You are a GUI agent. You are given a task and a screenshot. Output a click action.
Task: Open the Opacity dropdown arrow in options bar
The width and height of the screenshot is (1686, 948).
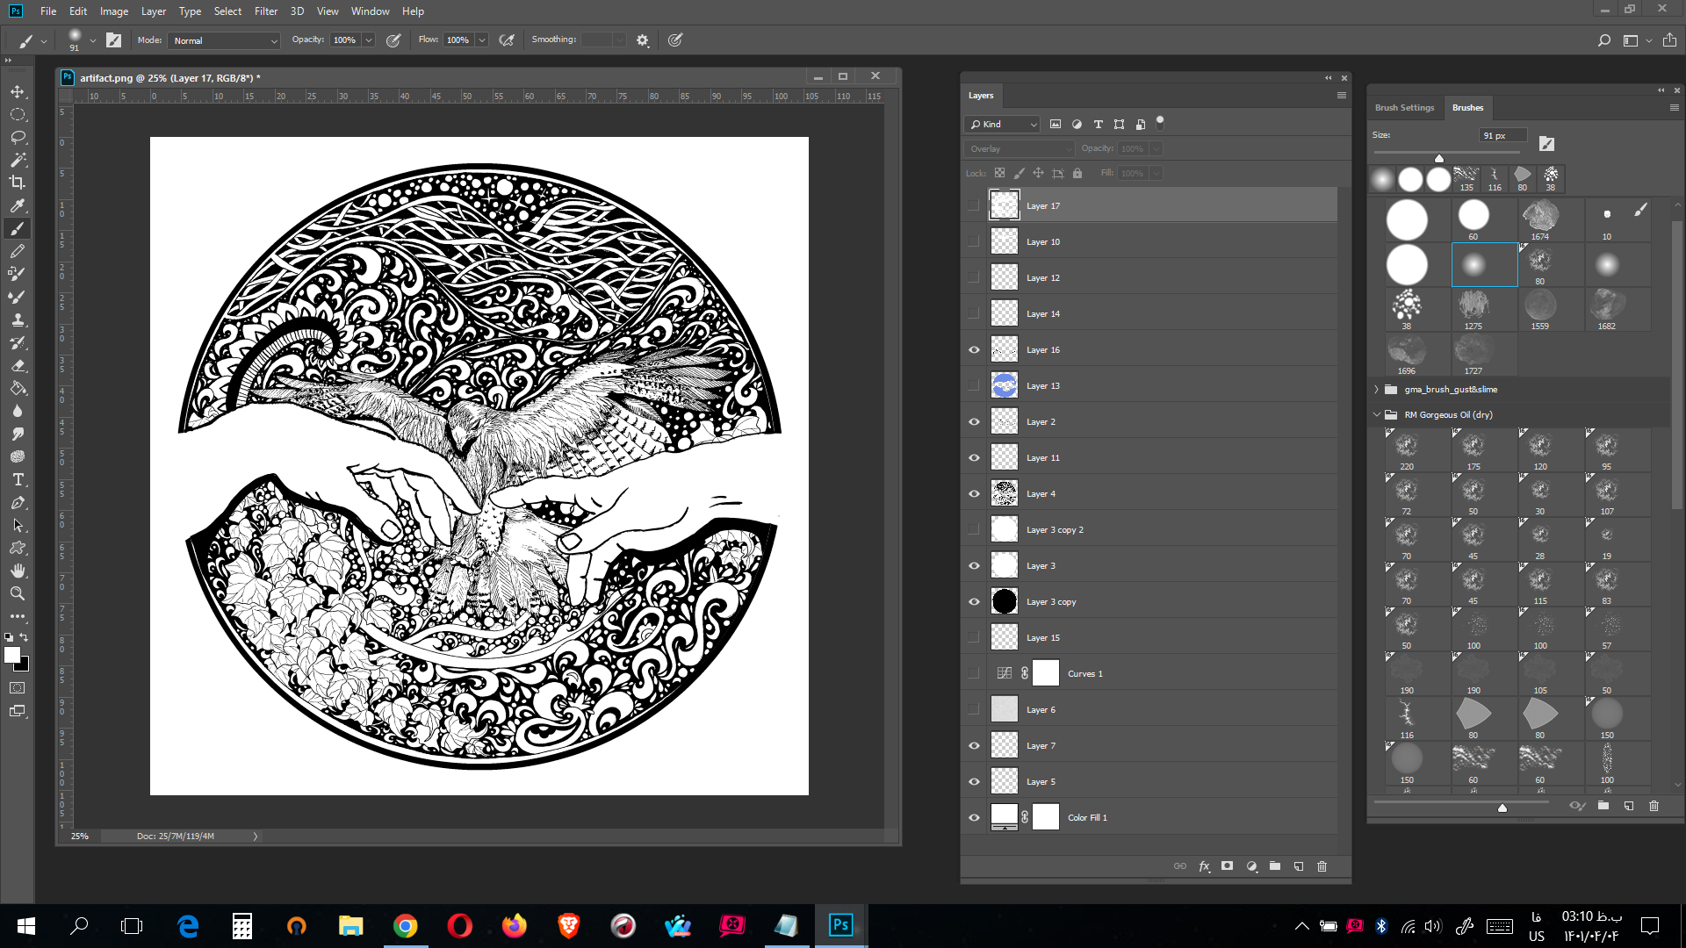click(x=369, y=40)
